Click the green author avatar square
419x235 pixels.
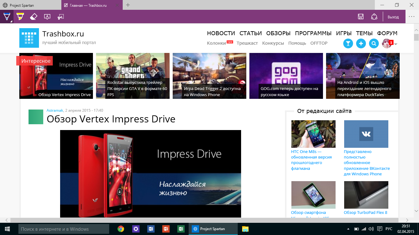coord(36,117)
